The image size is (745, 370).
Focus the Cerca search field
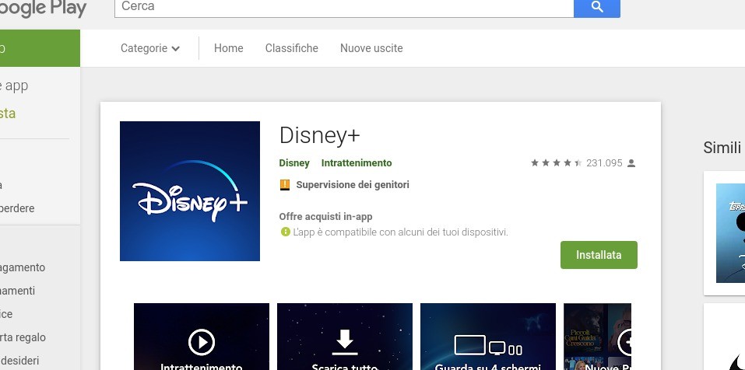coord(344,7)
